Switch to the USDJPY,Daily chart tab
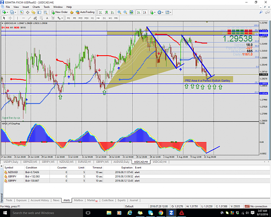 (11, 162)
